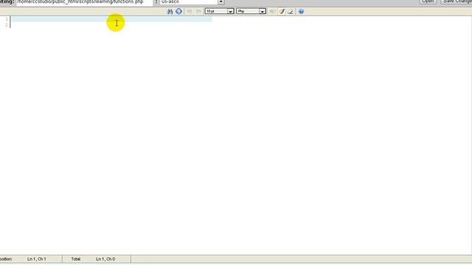Click the blue go-to-line arrow icon

[x=178, y=12]
